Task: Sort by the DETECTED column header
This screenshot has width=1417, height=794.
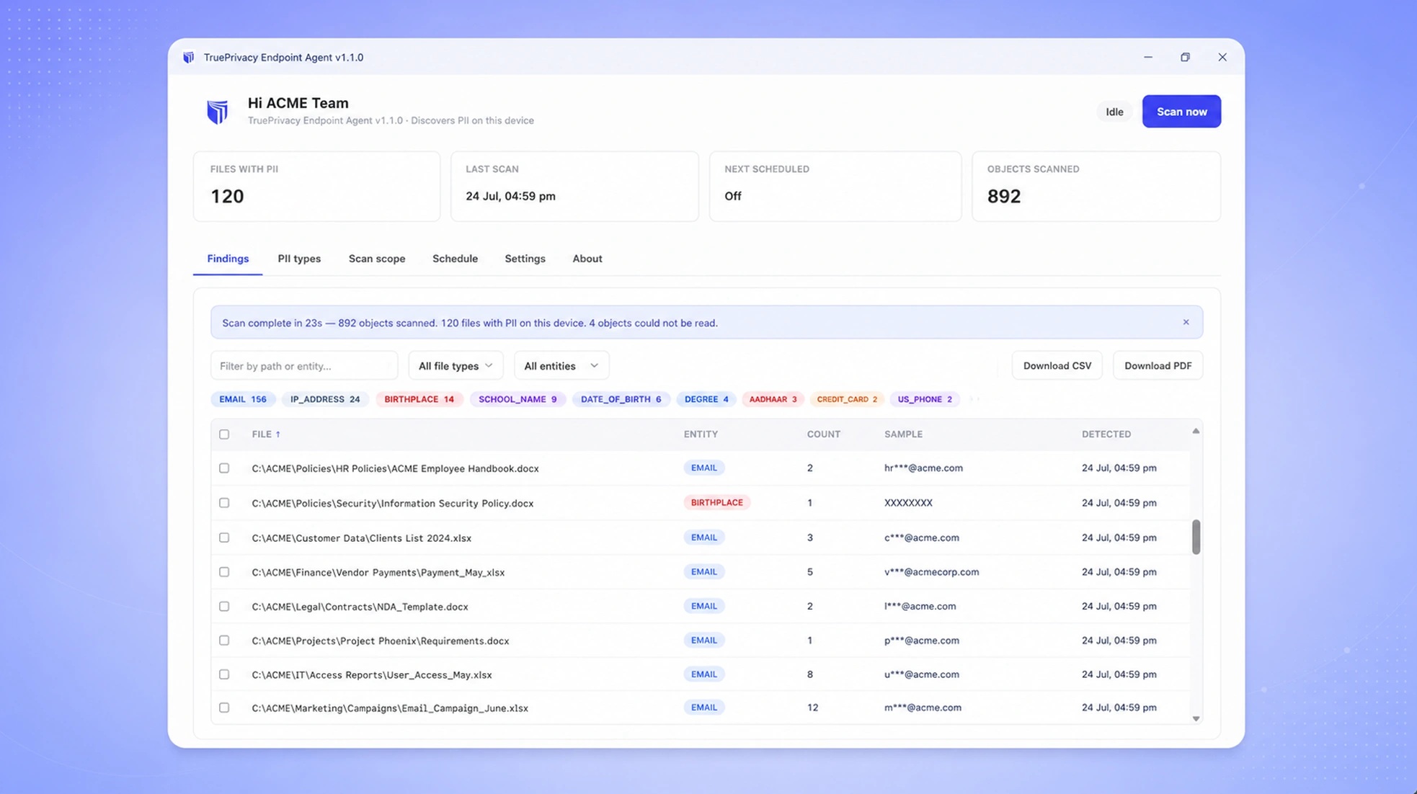Action: (1106, 434)
